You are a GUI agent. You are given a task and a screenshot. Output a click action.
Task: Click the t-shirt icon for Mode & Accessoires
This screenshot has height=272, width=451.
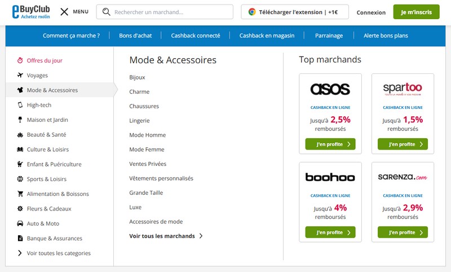[20, 90]
